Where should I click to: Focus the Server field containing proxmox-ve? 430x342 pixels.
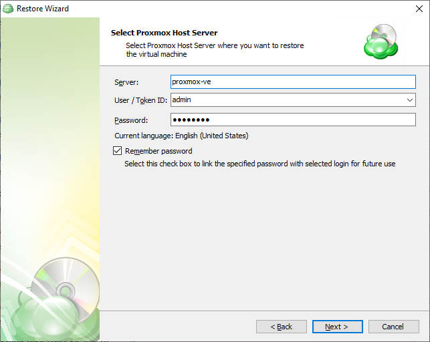pyautogui.click(x=293, y=82)
